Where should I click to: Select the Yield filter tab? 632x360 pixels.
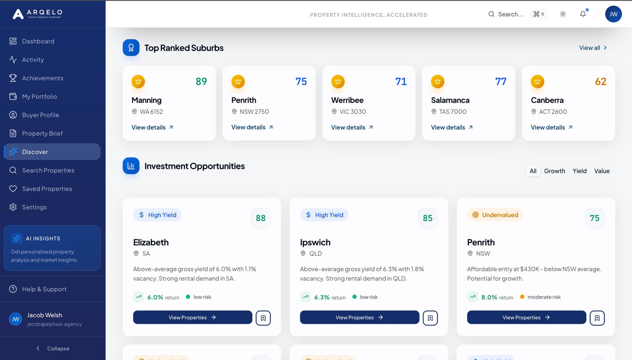click(579, 171)
